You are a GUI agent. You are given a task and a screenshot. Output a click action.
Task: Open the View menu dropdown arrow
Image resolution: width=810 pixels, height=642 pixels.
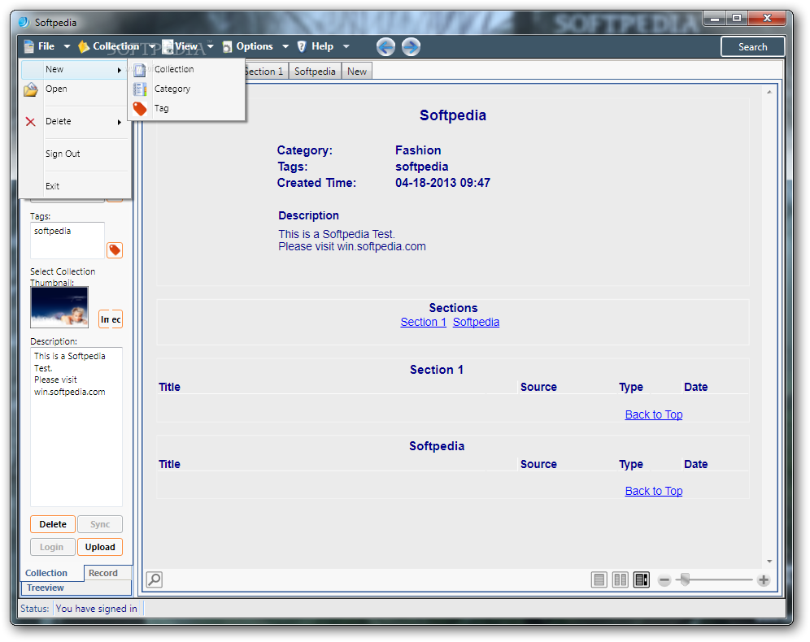(x=211, y=46)
